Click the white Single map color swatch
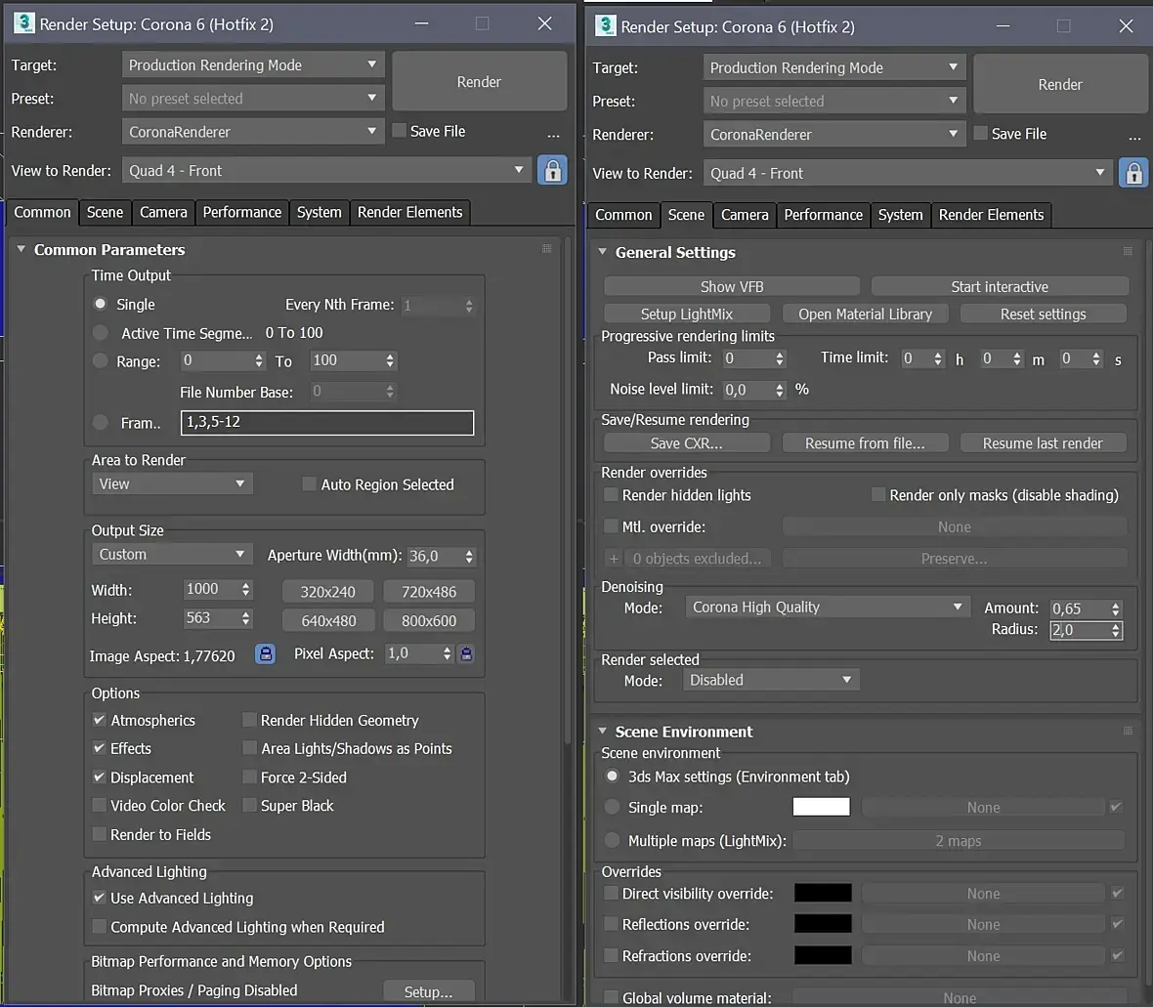Screen dimensions: 1153x1007 click(x=821, y=808)
